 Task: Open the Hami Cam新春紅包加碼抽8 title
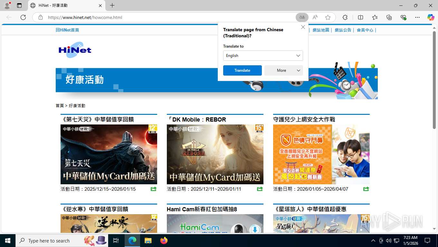click(202, 209)
